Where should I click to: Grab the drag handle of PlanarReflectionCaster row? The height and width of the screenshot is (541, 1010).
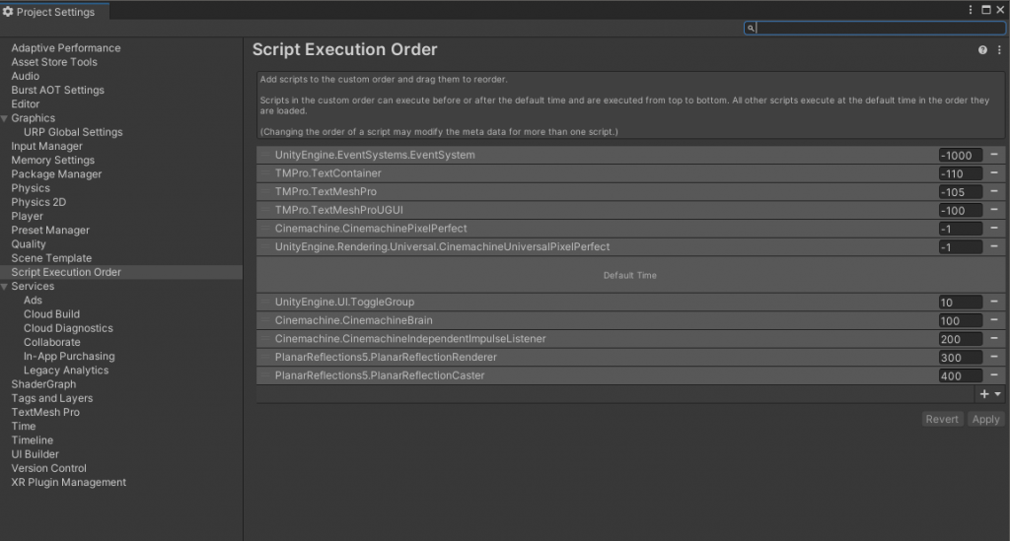(264, 375)
